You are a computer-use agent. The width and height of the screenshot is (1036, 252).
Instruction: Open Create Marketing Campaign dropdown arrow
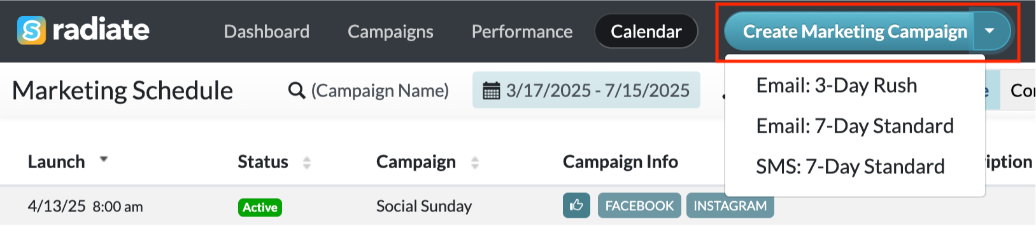click(990, 31)
